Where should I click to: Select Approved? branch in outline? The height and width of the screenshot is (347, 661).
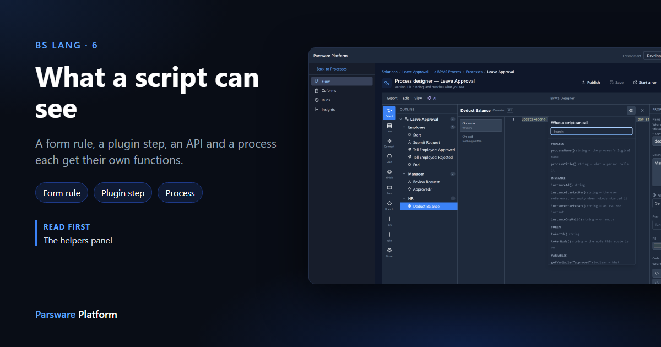(429, 189)
